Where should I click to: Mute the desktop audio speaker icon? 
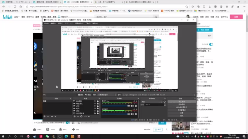tap(132, 114)
